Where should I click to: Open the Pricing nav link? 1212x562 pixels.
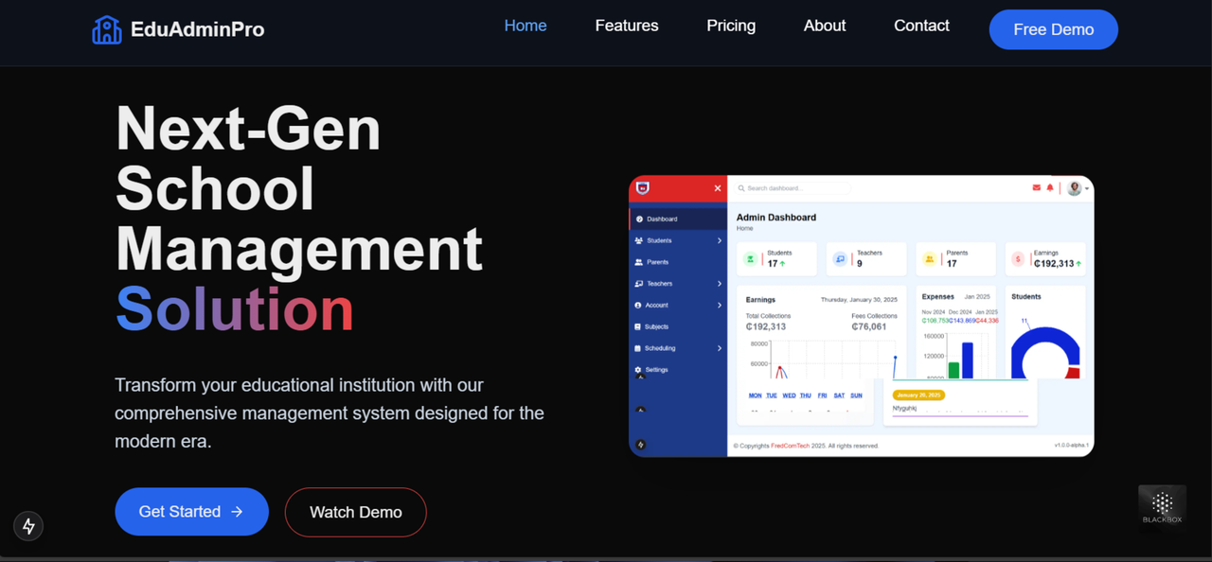pos(731,26)
